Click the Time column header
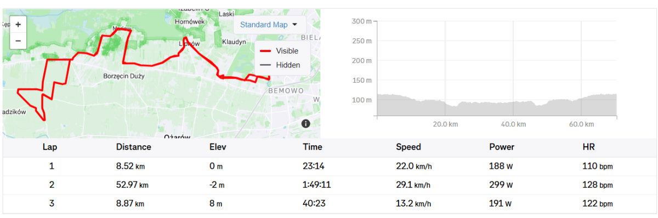This screenshot has height=218, width=658. tap(313, 147)
